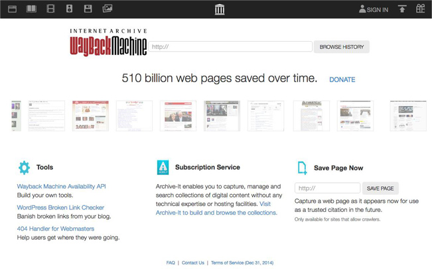Focus the main http:// URL search field
432x269 pixels.
click(x=230, y=46)
